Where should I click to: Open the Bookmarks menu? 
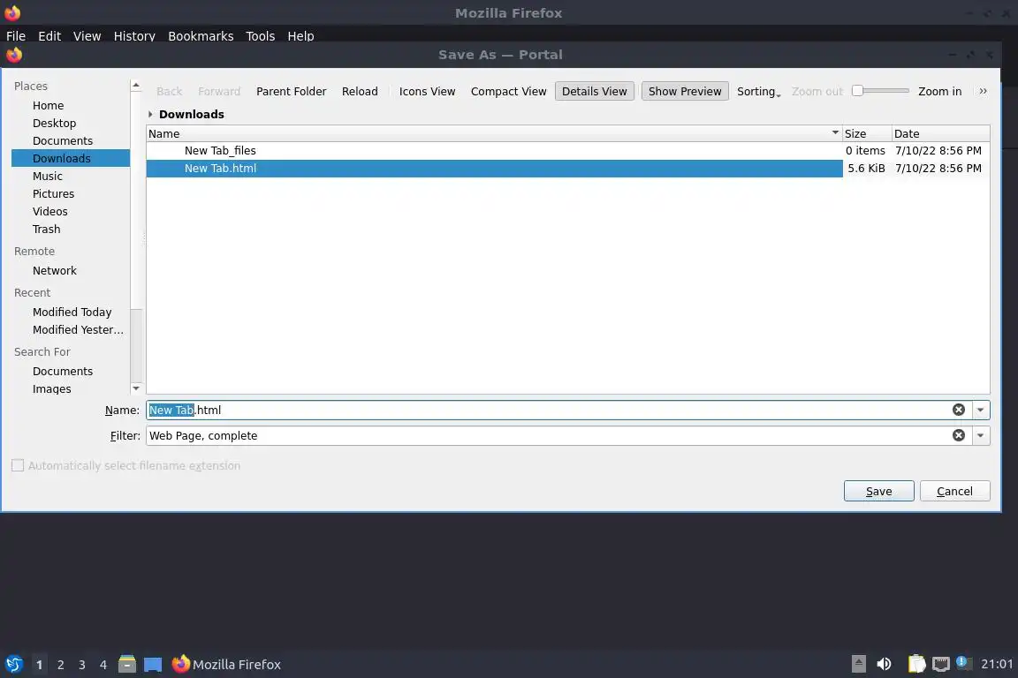tap(201, 36)
